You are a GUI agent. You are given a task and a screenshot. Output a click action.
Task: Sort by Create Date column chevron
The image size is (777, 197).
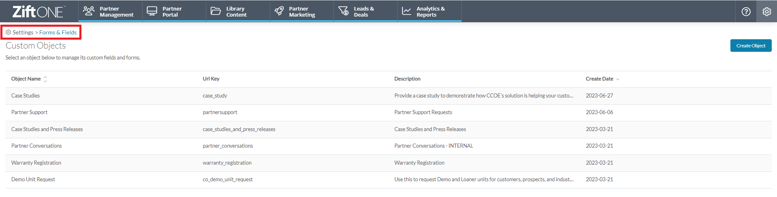[x=618, y=79]
